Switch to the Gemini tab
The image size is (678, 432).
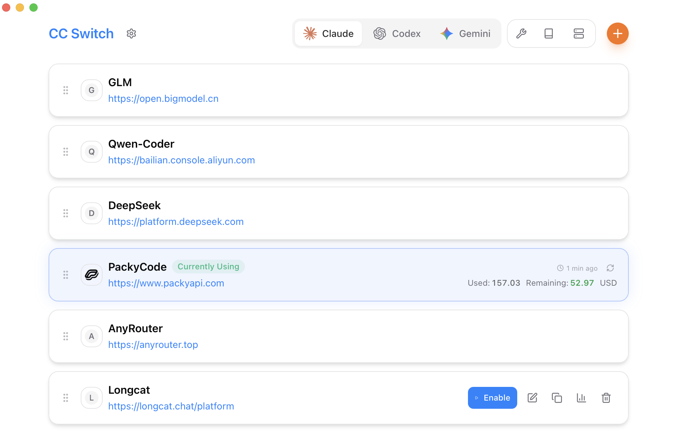tap(465, 33)
